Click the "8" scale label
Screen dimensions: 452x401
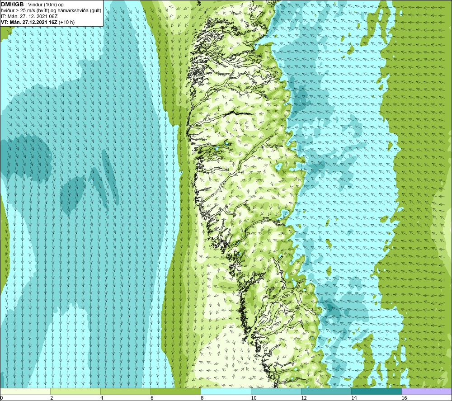click(202, 398)
